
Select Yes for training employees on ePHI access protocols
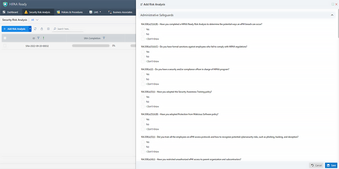[143, 142]
